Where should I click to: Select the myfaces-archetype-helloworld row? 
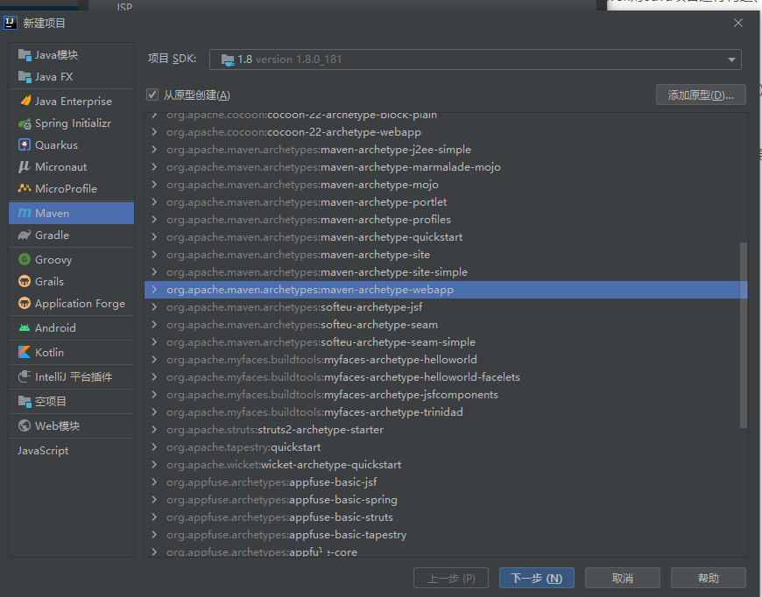446,360
